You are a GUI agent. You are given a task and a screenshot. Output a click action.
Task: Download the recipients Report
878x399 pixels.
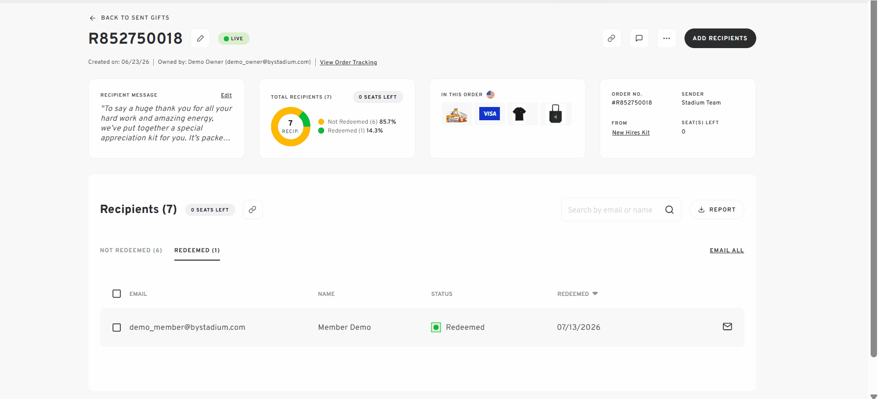pos(716,210)
